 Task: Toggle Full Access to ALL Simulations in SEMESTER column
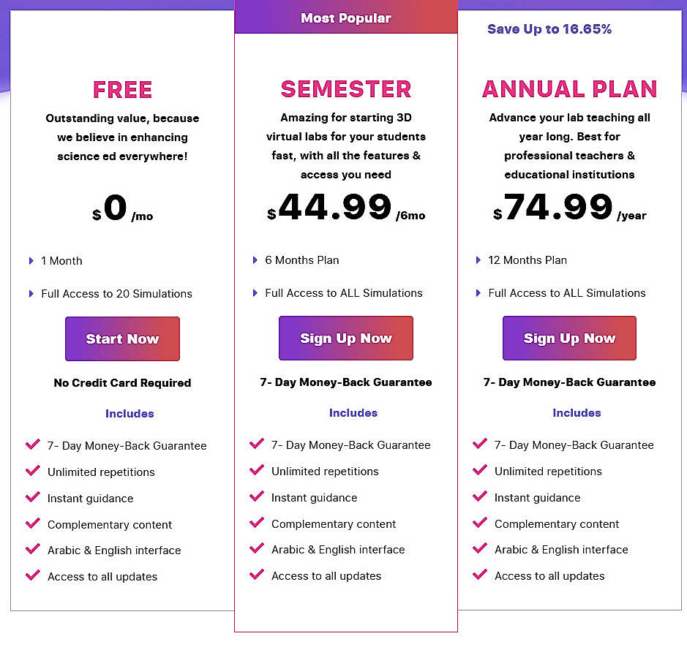point(255,293)
